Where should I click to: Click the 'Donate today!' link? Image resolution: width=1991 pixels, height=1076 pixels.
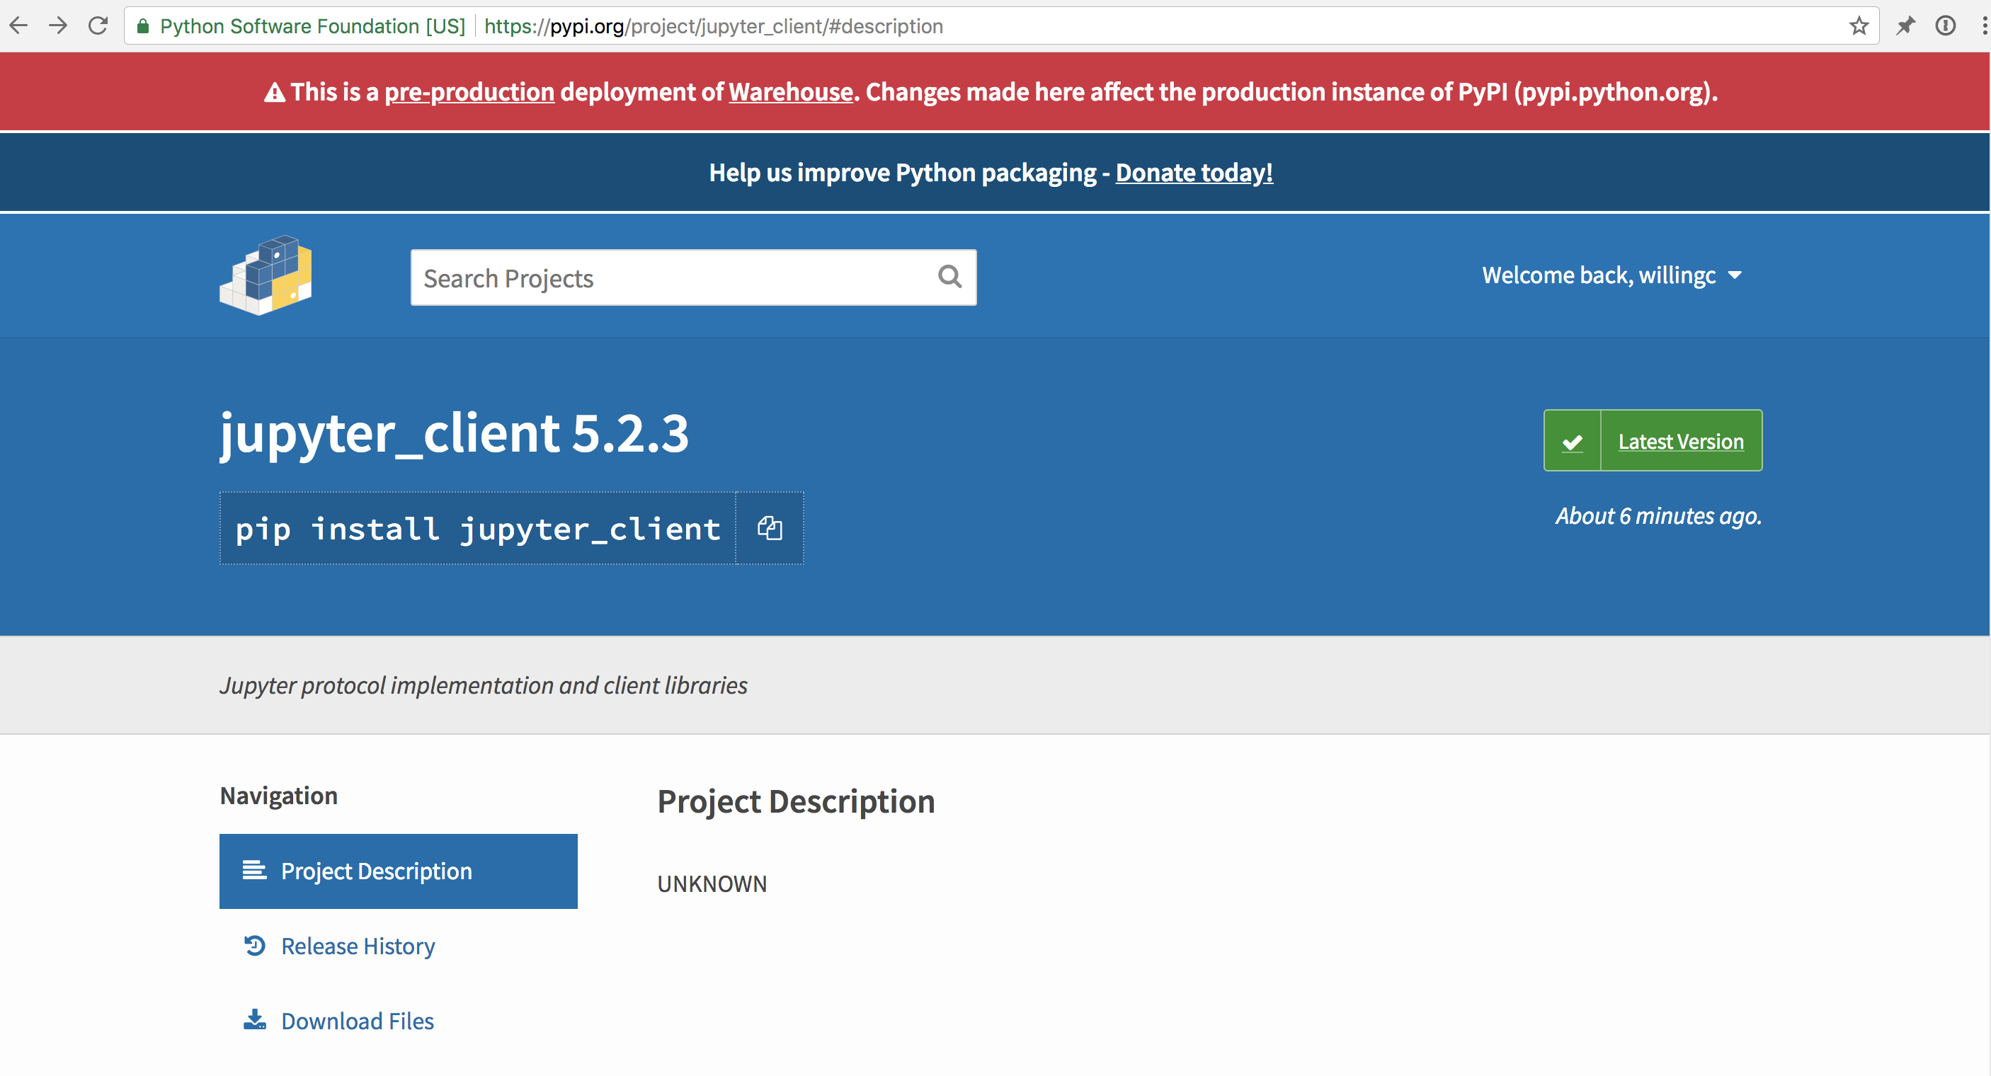(1193, 173)
